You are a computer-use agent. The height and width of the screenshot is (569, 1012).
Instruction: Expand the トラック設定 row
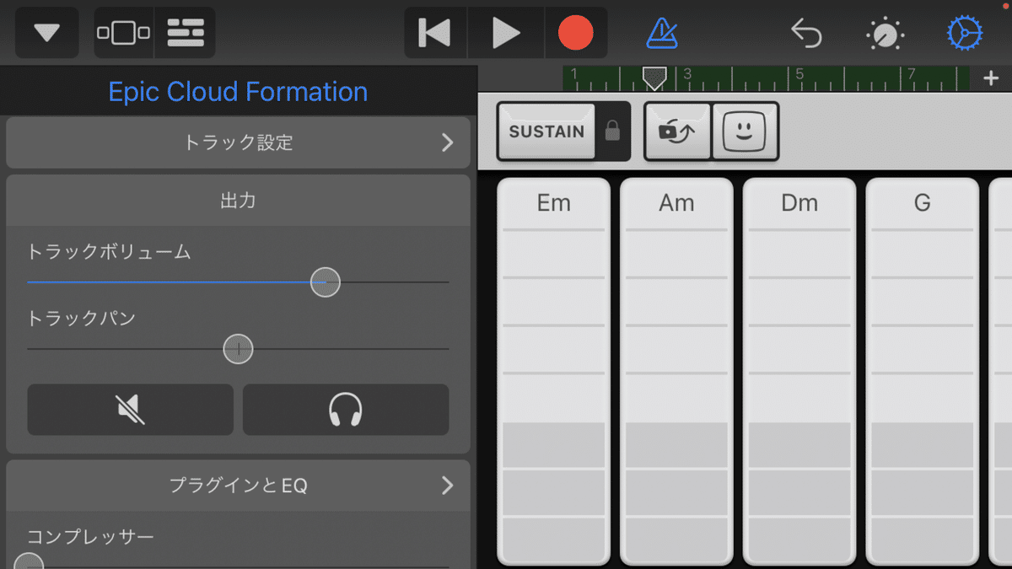238,142
